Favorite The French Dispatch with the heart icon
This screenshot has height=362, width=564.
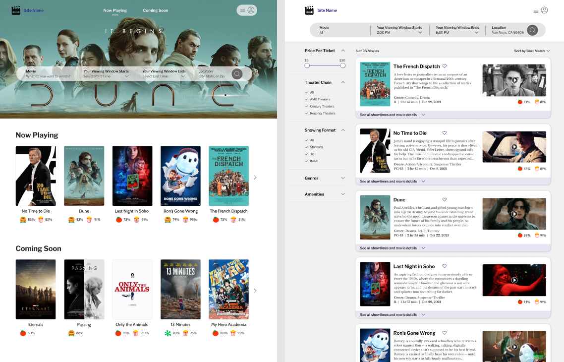[x=445, y=66]
